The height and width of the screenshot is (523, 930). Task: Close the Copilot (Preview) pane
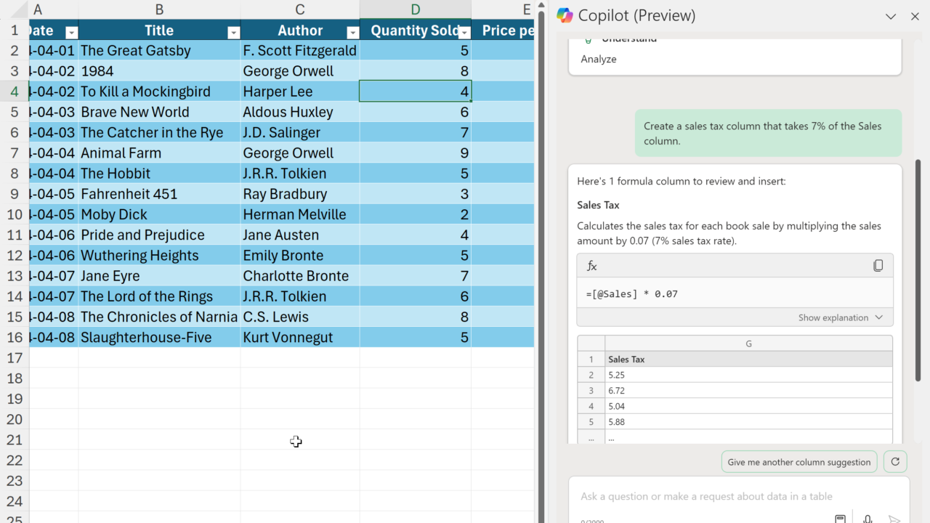[915, 16]
